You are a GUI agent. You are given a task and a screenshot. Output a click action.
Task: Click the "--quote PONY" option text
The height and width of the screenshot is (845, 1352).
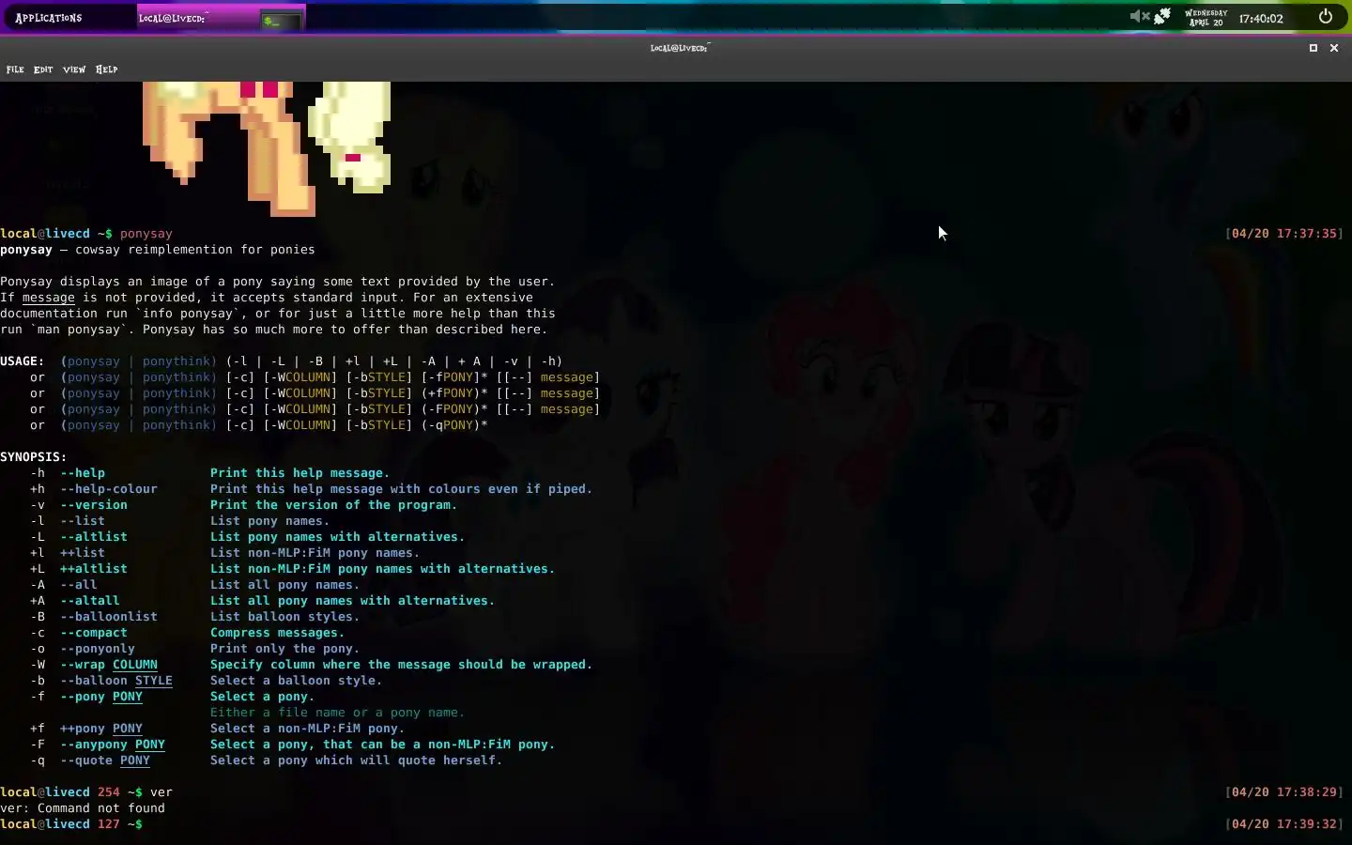105,760
